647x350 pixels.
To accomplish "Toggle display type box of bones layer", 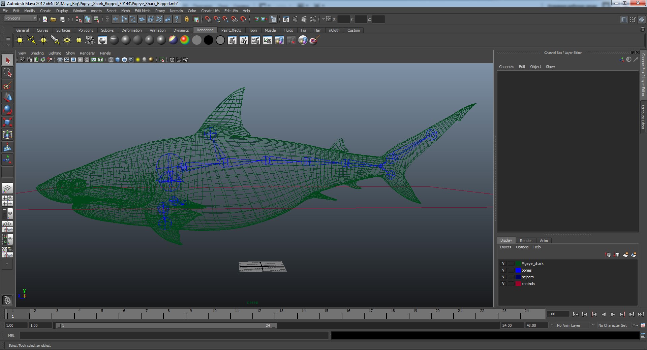I will coord(511,270).
